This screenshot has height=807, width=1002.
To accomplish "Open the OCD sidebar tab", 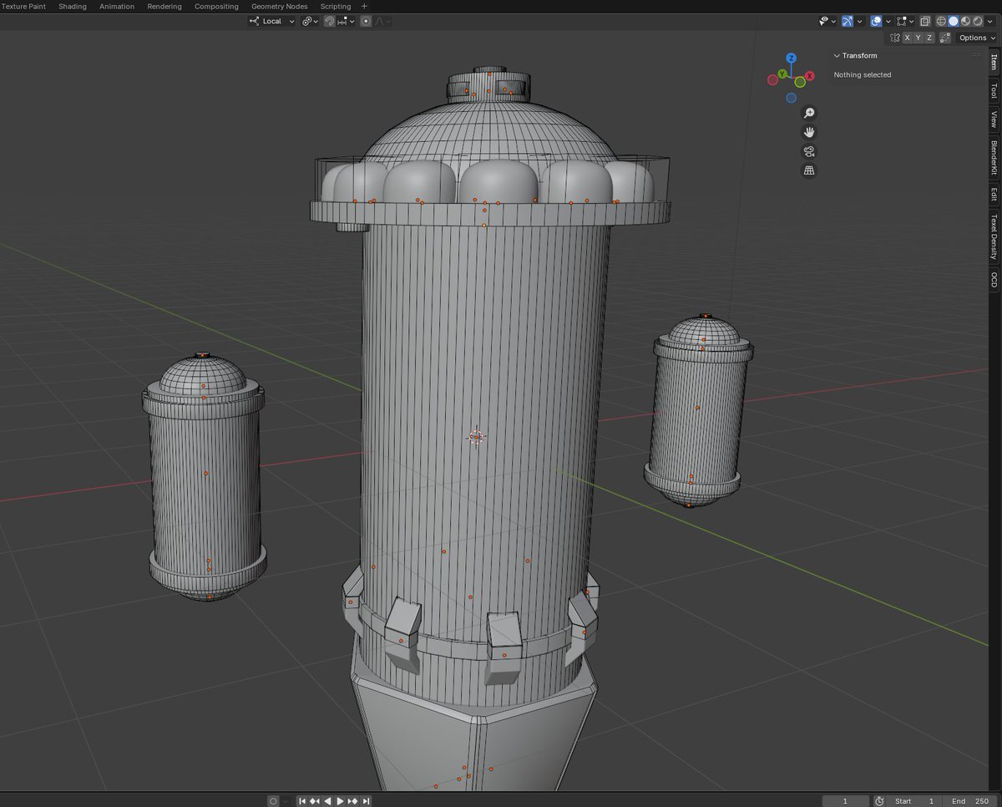I will [994, 279].
